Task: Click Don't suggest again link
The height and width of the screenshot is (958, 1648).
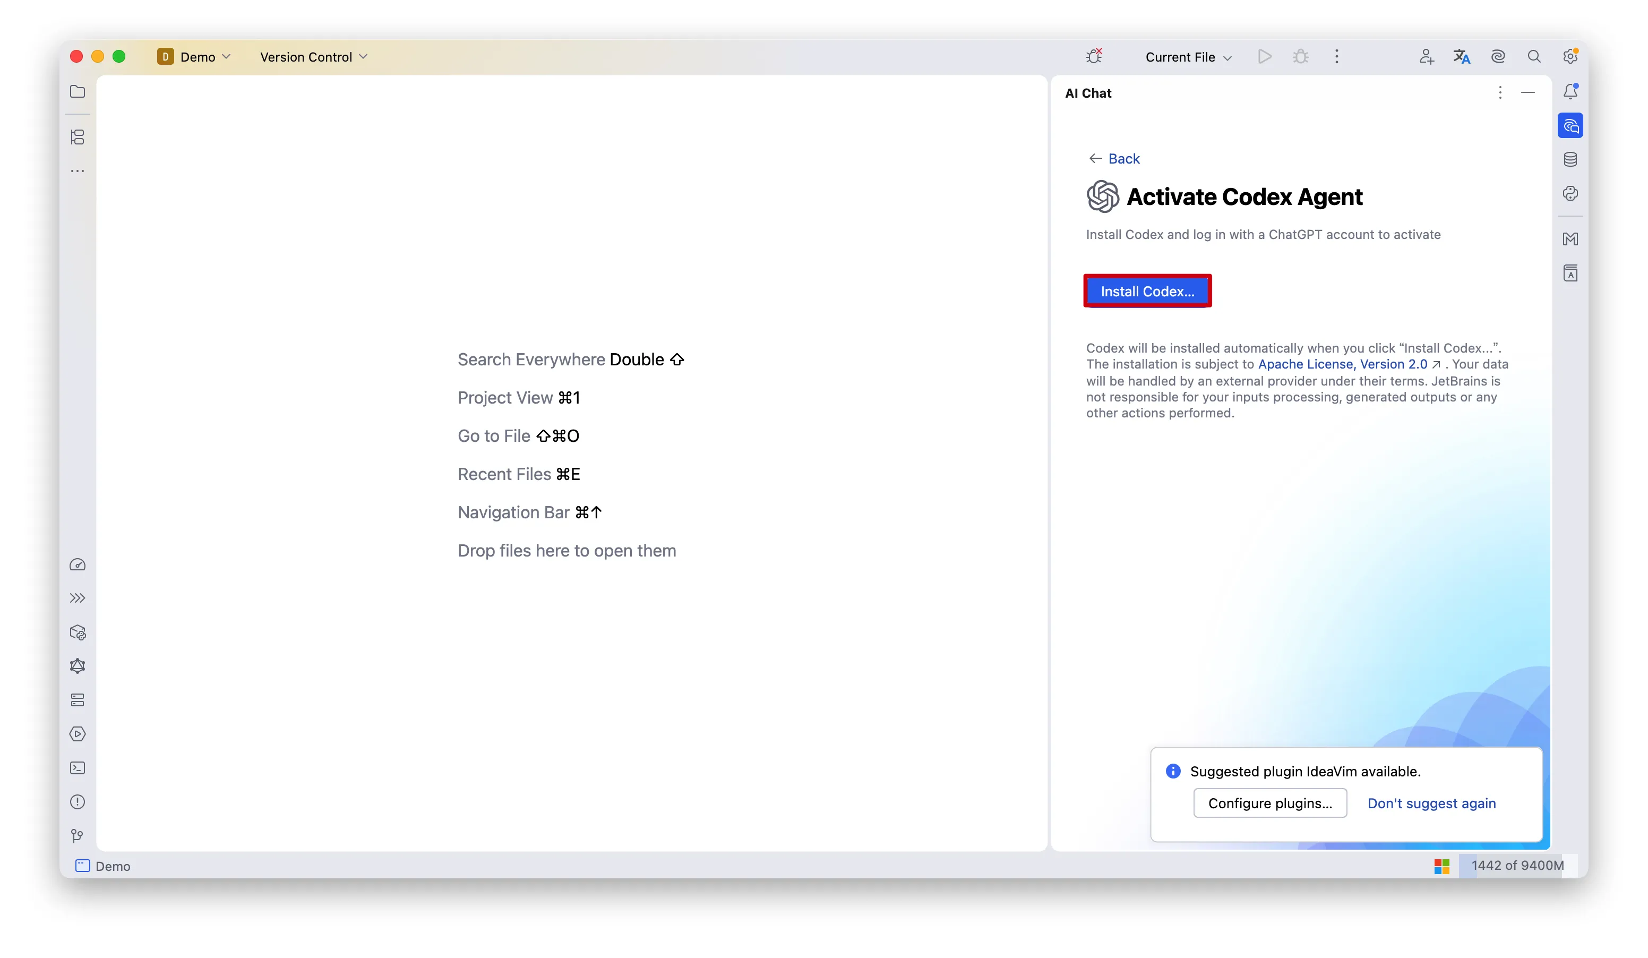Action: click(x=1431, y=803)
